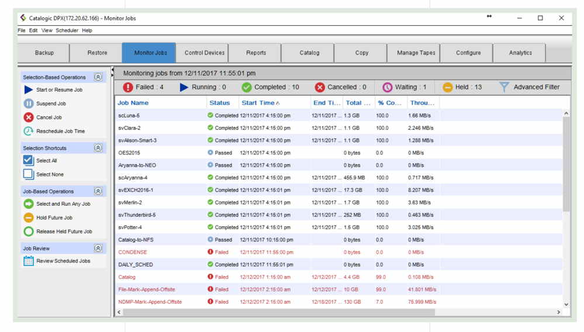Click the Completed status icon for scLuna-5
The image size is (584, 332).
pyautogui.click(x=210, y=115)
